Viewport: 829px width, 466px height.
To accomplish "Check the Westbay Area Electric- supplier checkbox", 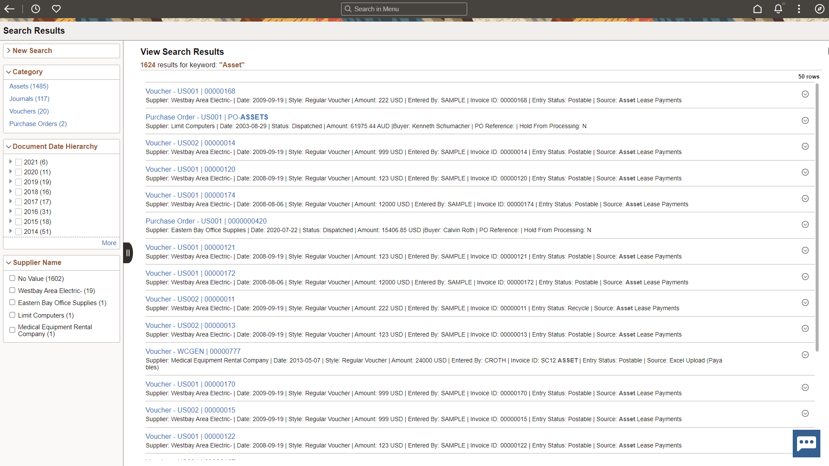I will pos(13,290).
